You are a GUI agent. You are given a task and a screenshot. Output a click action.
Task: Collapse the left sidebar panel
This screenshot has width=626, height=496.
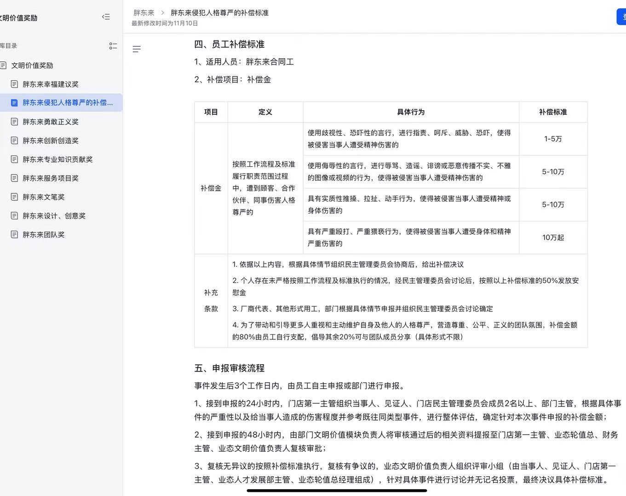point(106,17)
